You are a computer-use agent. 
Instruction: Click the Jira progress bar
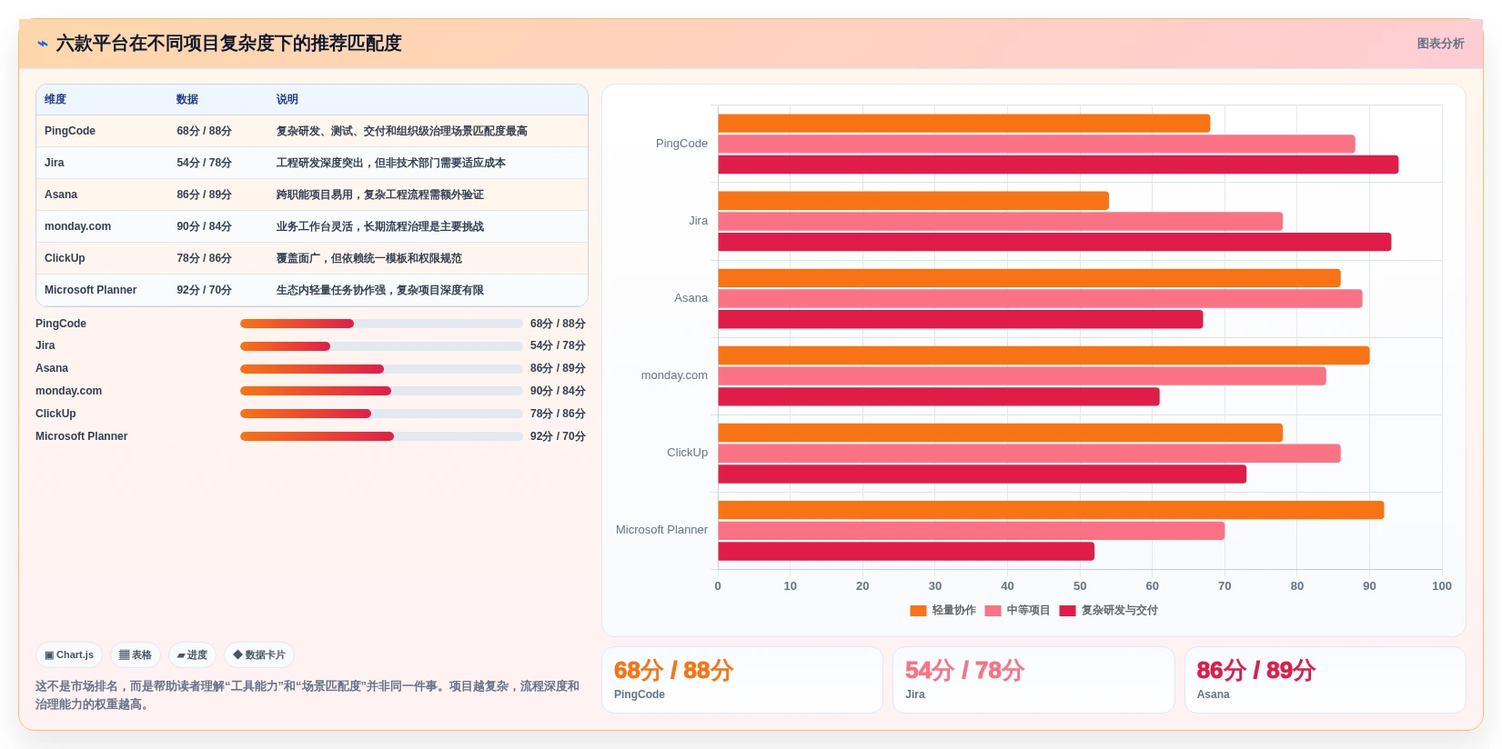tap(381, 346)
